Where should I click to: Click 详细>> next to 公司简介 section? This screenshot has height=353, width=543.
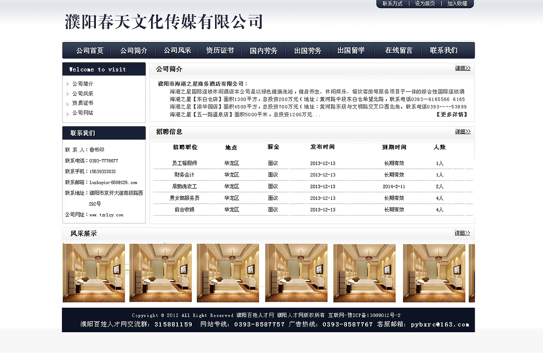tap(462, 68)
